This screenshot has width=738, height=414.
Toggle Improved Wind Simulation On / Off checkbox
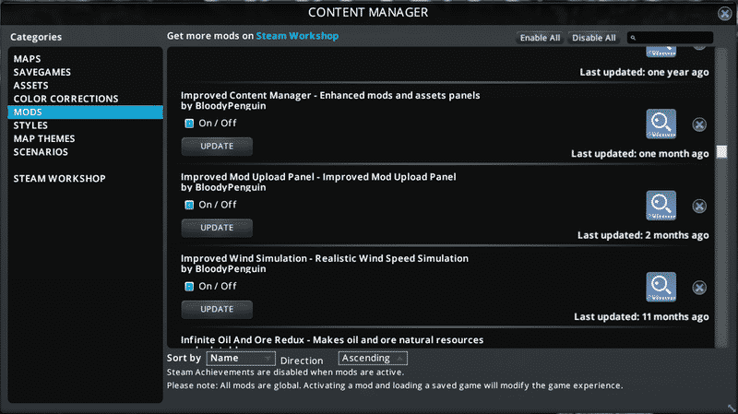189,286
